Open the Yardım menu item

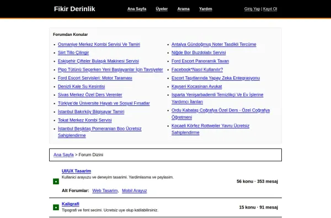click(x=206, y=9)
